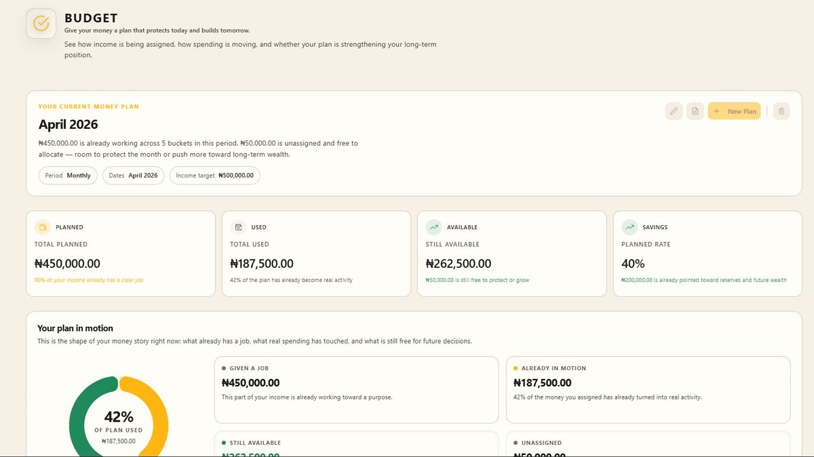This screenshot has height=457, width=814.
Task: Select the Period Monthly chip
Action: coord(68,175)
